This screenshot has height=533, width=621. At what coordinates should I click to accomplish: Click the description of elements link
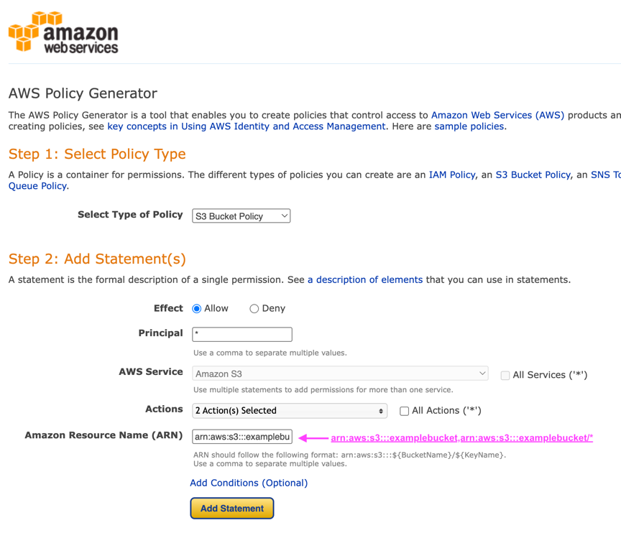(364, 279)
